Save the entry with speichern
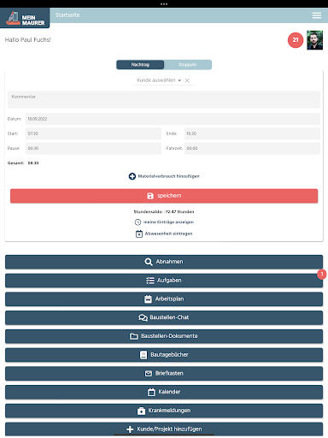This screenshot has width=328, height=438. pyautogui.click(x=164, y=196)
